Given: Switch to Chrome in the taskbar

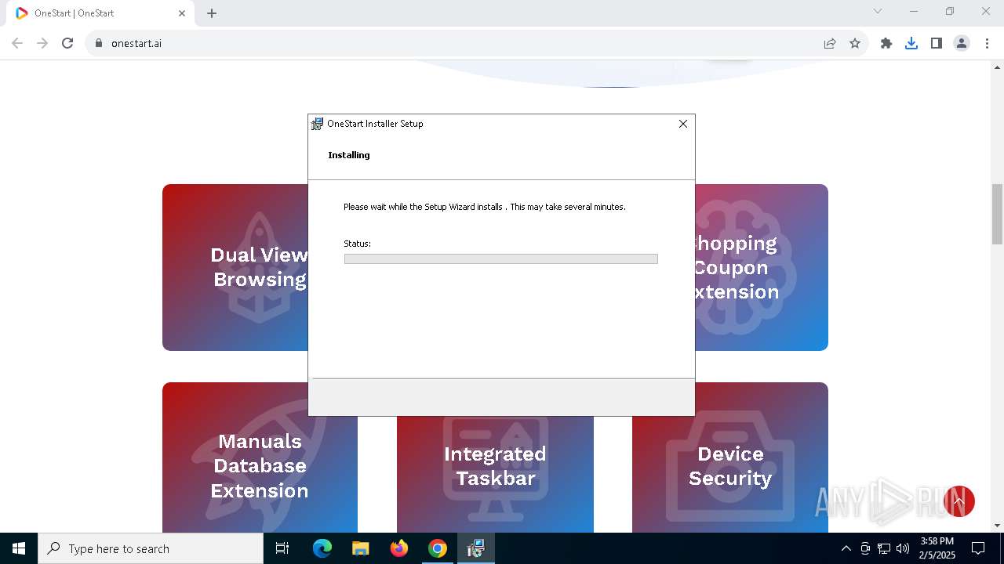Looking at the screenshot, I should (x=437, y=548).
